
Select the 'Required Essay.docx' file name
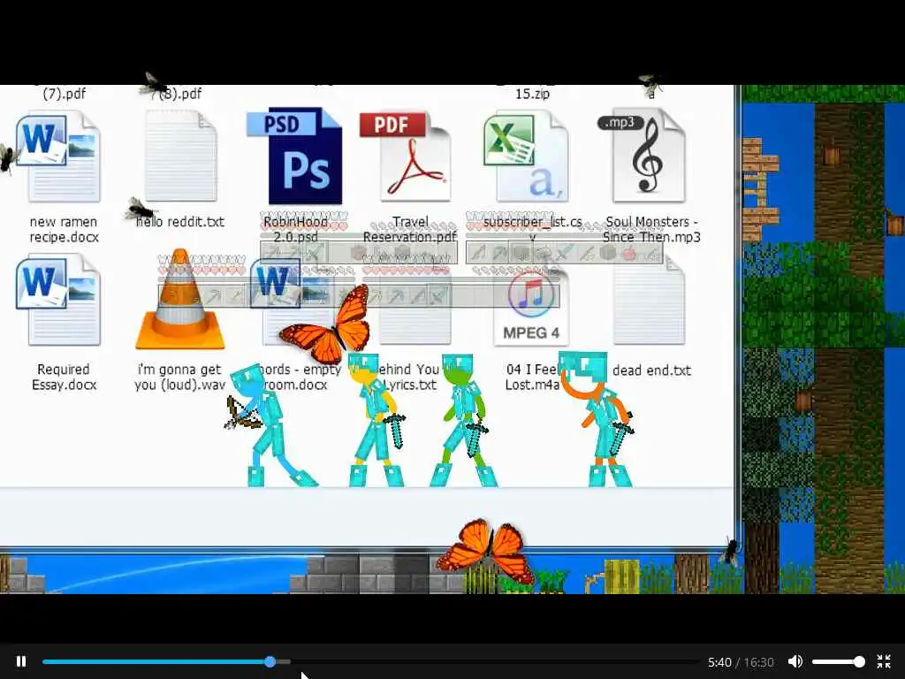64,377
